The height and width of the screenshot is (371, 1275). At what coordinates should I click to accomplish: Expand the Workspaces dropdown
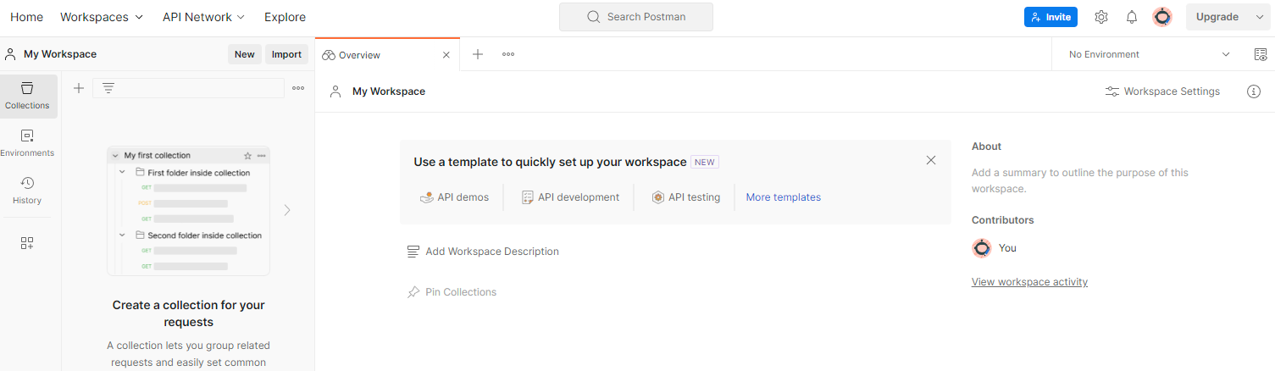[x=102, y=17]
